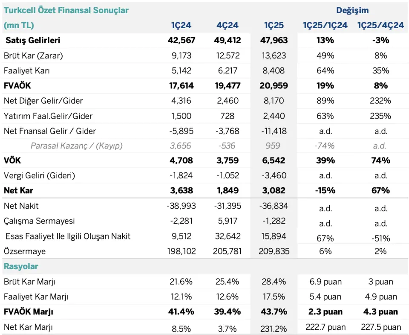The height and width of the screenshot is (335, 409).
Task: Click the 1Ç24 Net Nakit value -38,993
Action: pos(181,206)
